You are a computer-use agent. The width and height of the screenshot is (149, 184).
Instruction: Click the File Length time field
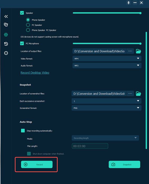90,146
